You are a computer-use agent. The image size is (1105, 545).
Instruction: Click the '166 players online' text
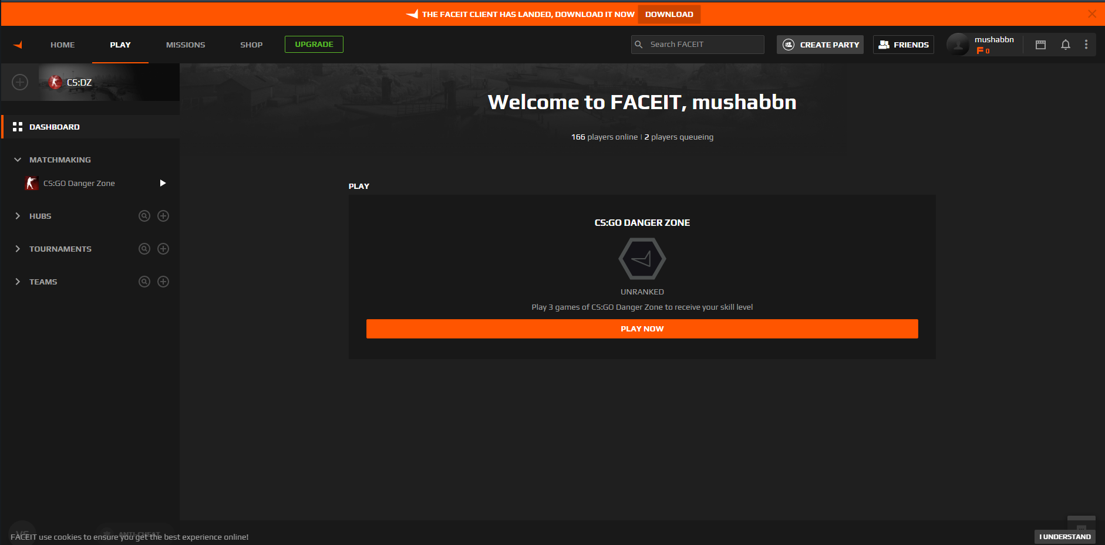(x=604, y=137)
